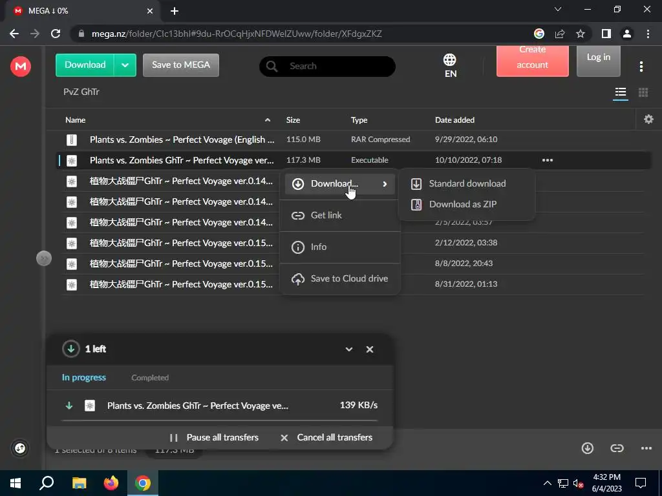Switch to In progress tab
The width and height of the screenshot is (662, 496).
click(83, 377)
